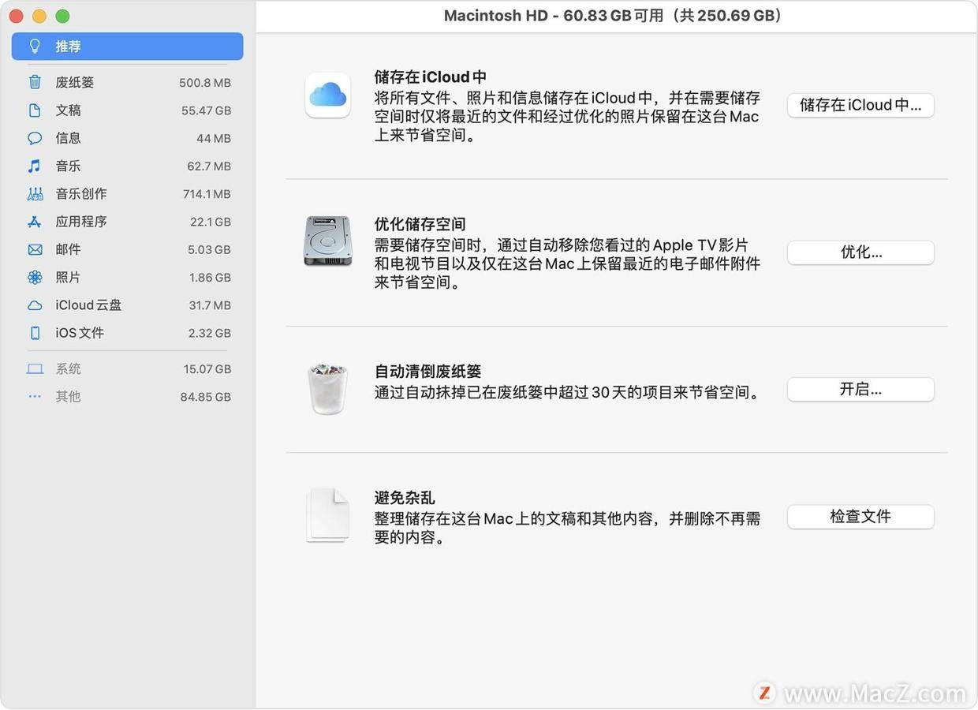
Task: Open the 系统 storage category
Action: [x=127, y=368]
